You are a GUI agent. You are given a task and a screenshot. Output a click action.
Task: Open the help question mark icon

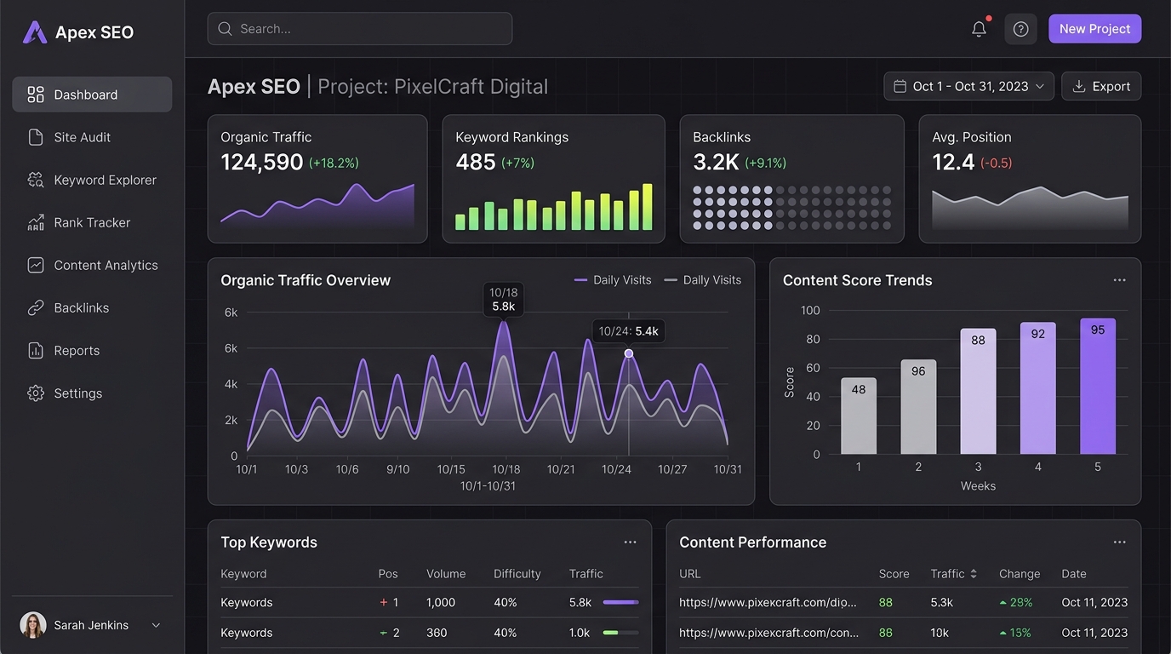click(1021, 29)
